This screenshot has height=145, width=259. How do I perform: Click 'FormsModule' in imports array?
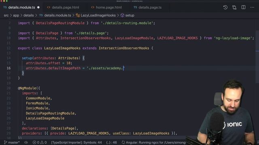point(37,103)
